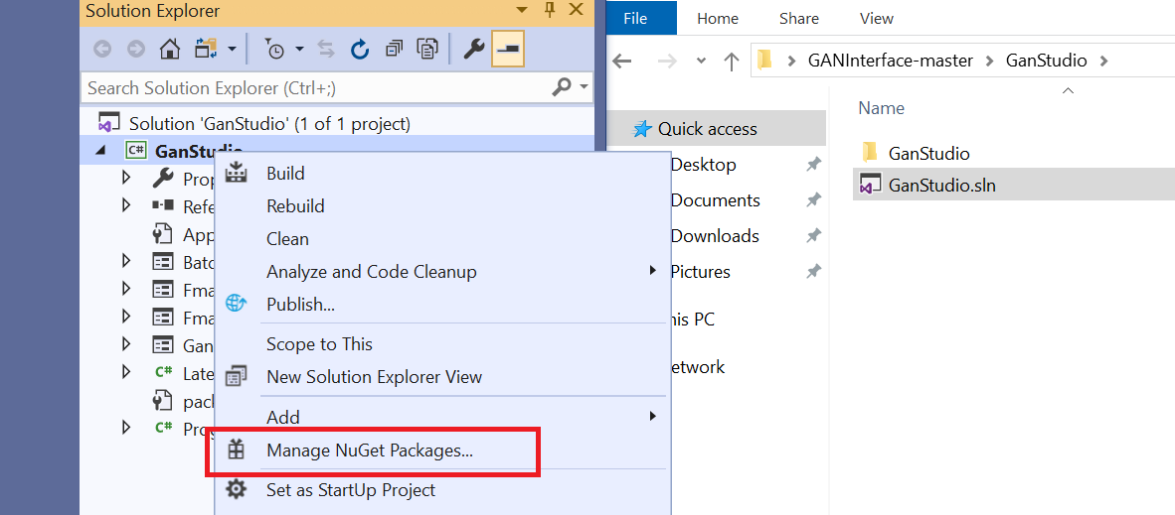Refresh the Solution Explorer

point(361,50)
